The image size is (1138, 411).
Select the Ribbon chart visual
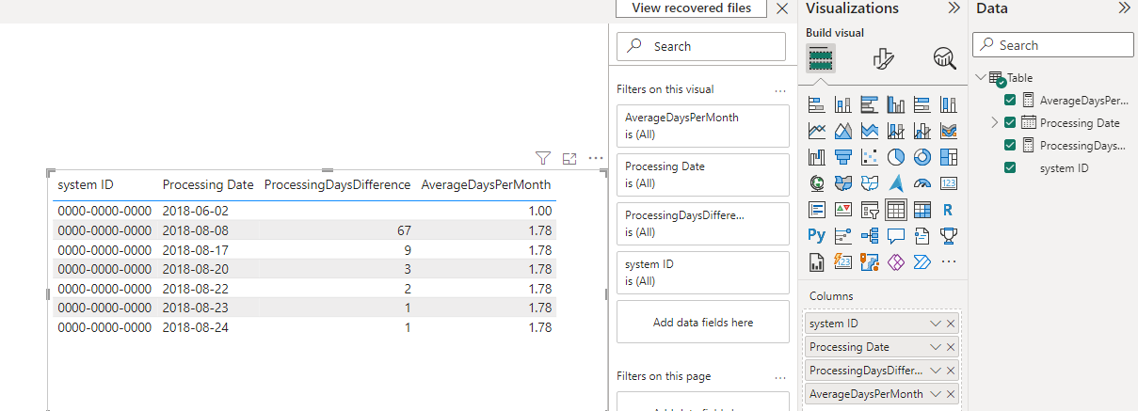point(948,131)
